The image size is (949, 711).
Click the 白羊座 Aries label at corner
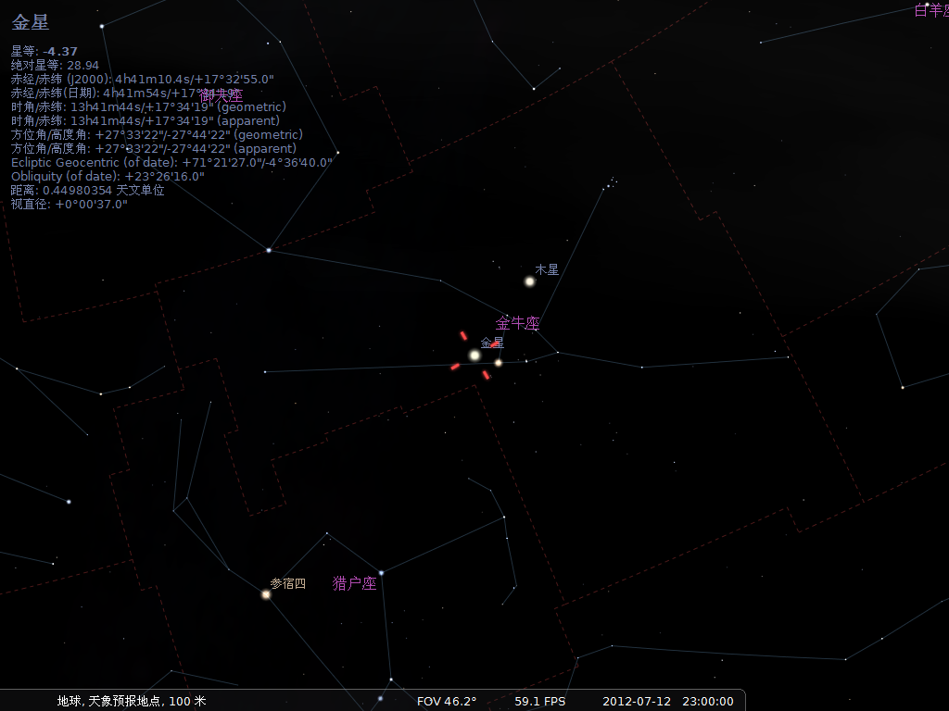pyautogui.click(x=931, y=10)
